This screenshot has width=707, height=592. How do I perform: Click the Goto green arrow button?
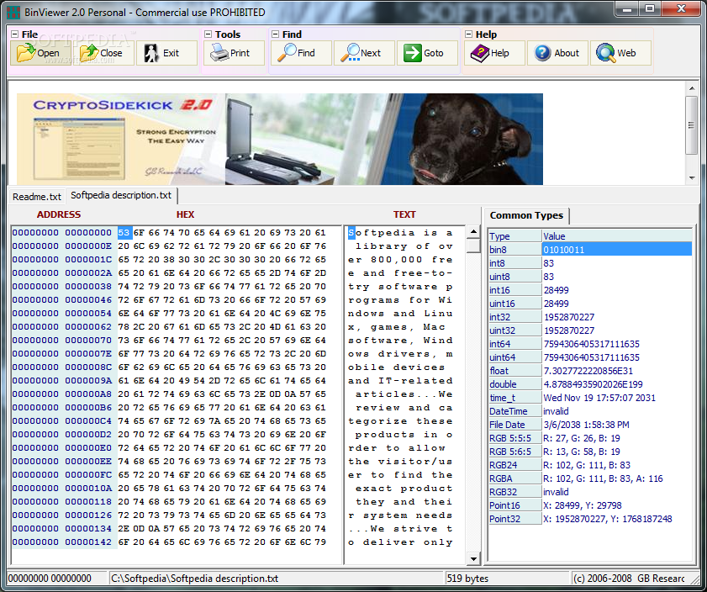pyautogui.click(x=427, y=53)
